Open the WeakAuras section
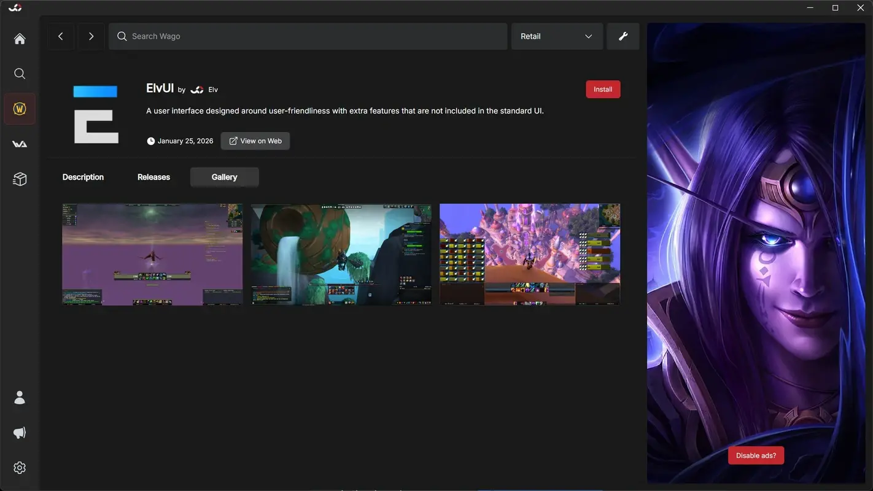The height and width of the screenshot is (491, 873). pos(19,143)
